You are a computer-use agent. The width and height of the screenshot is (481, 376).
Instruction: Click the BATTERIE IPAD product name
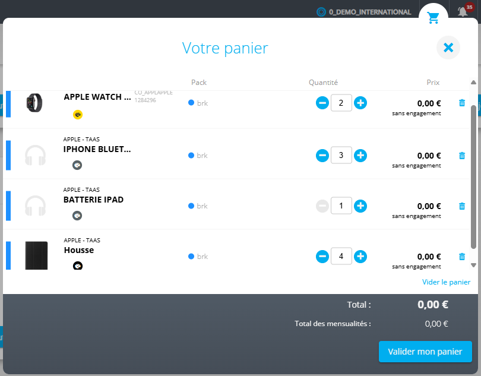[93, 200]
